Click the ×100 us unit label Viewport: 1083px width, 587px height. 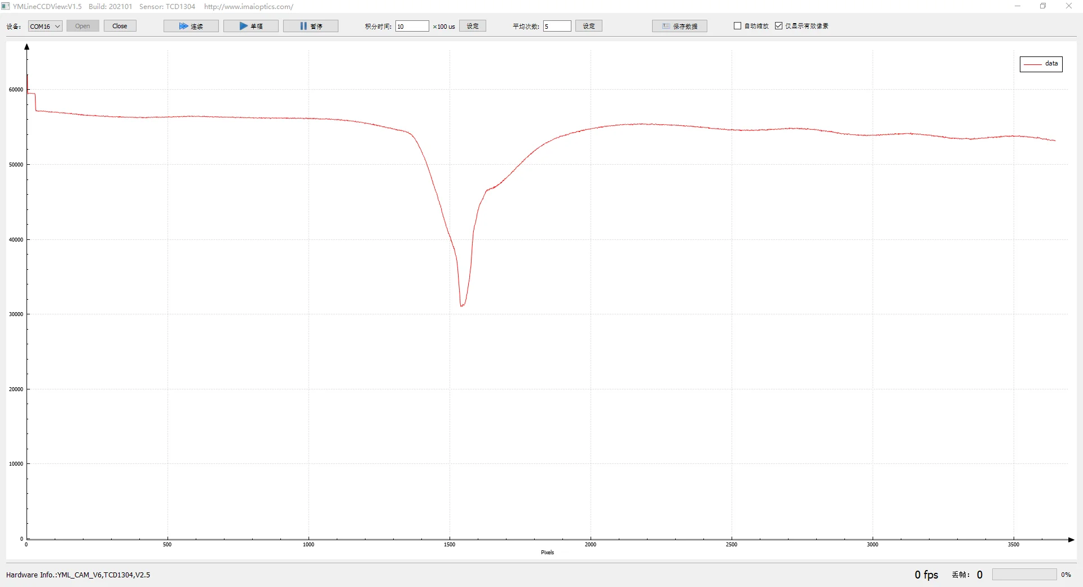click(x=444, y=27)
